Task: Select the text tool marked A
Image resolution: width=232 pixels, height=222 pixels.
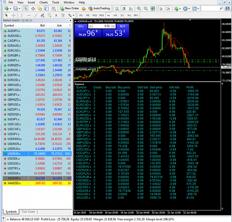Action: point(56,15)
